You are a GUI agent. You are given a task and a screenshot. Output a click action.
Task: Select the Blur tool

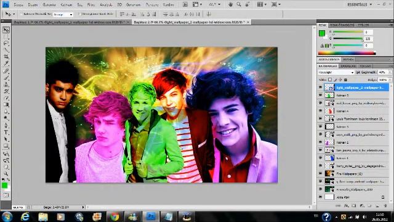(x=6, y=112)
